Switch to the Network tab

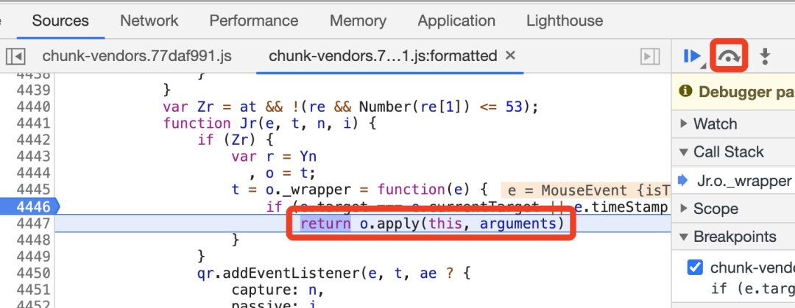149,21
